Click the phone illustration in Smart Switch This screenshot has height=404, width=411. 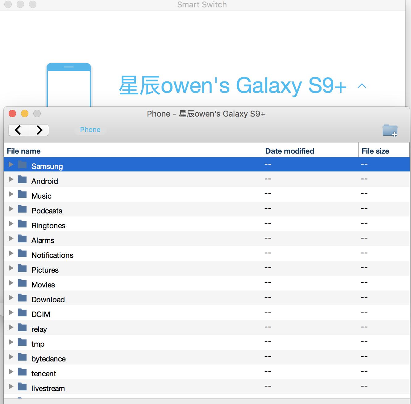tap(69, 83)
